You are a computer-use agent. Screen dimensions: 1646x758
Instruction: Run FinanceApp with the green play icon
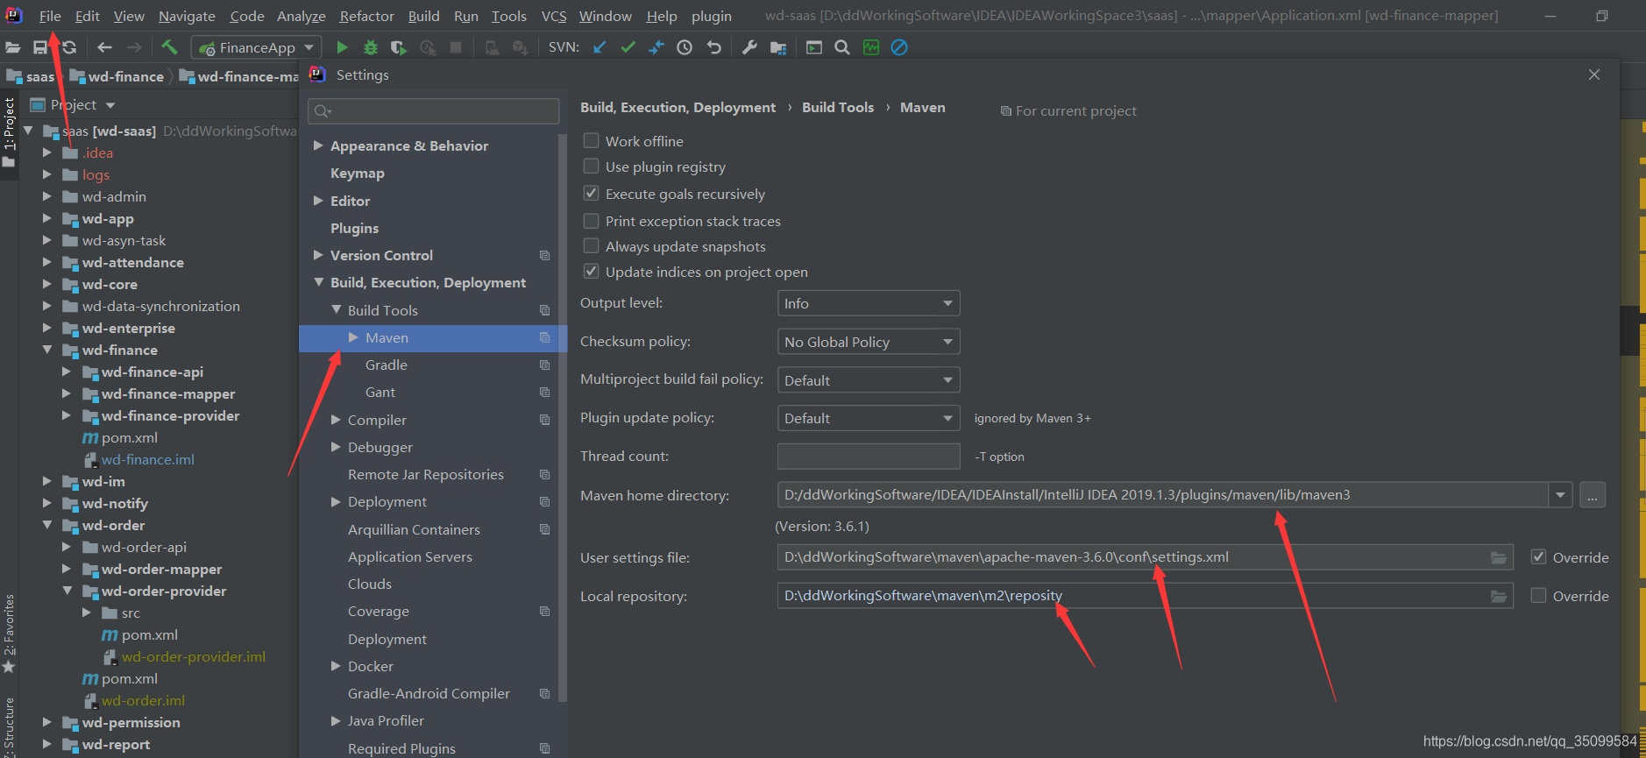tap(343, 47)
